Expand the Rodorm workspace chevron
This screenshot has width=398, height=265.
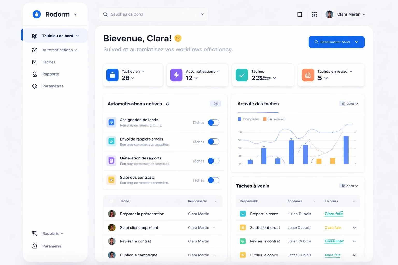coord(75,14)
